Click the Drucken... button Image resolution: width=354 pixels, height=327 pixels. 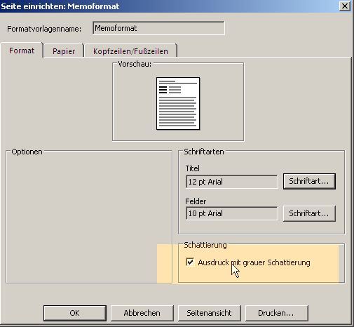click(276, 313)
